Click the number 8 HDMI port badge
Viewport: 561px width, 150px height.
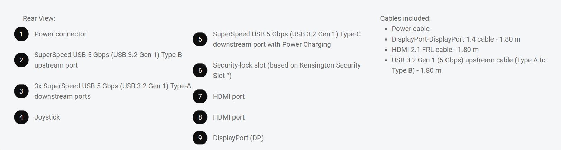[x=200, y=117]
